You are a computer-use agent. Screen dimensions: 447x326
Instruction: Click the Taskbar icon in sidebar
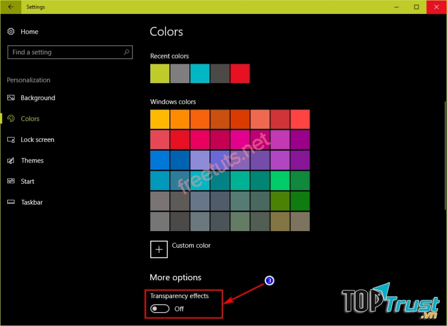point(11,202)
